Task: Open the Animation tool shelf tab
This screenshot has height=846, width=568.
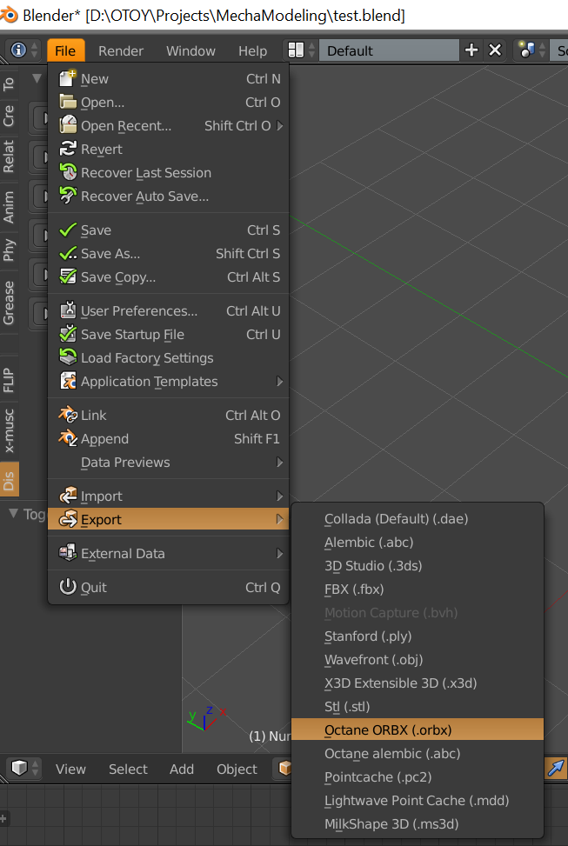Action: (x=9, y=207)
